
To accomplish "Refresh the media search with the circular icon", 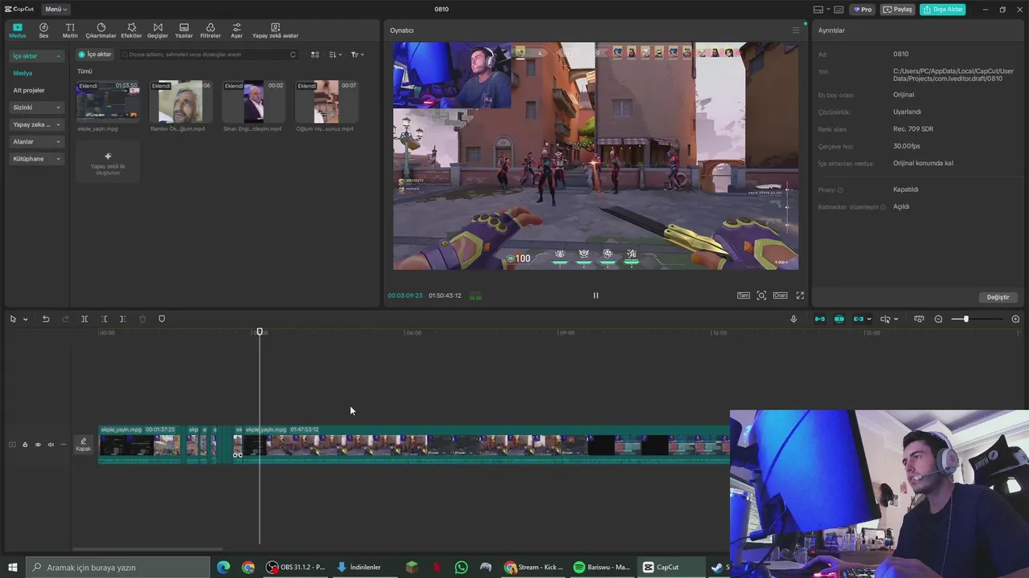I will pos(293,55).
